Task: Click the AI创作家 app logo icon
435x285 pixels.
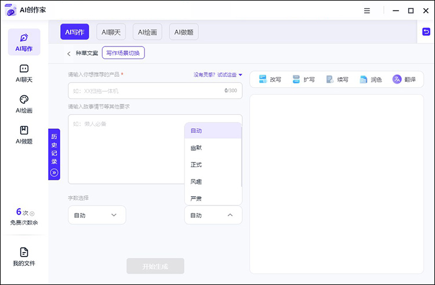Action: point(11,10)
